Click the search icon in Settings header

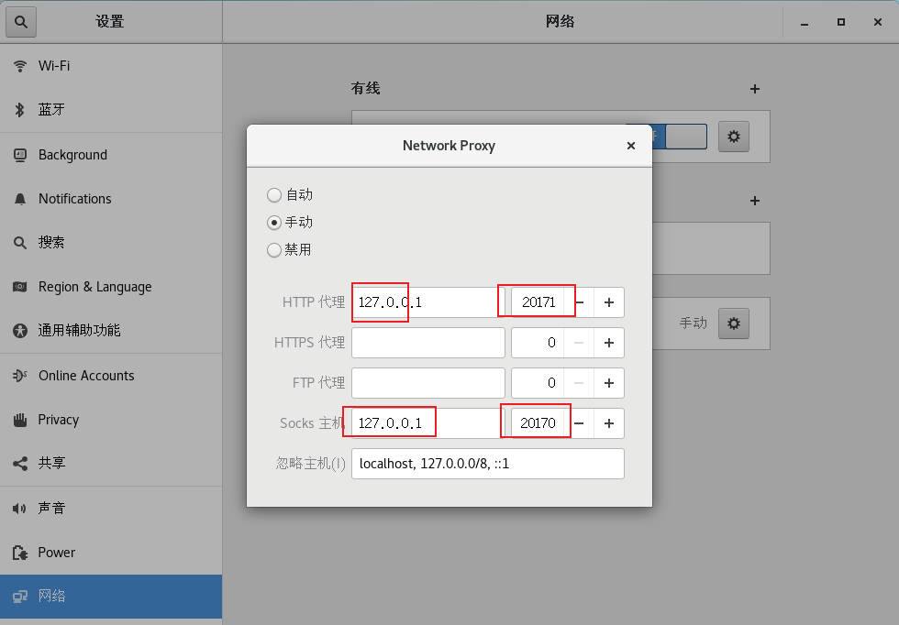pos(21,22)
